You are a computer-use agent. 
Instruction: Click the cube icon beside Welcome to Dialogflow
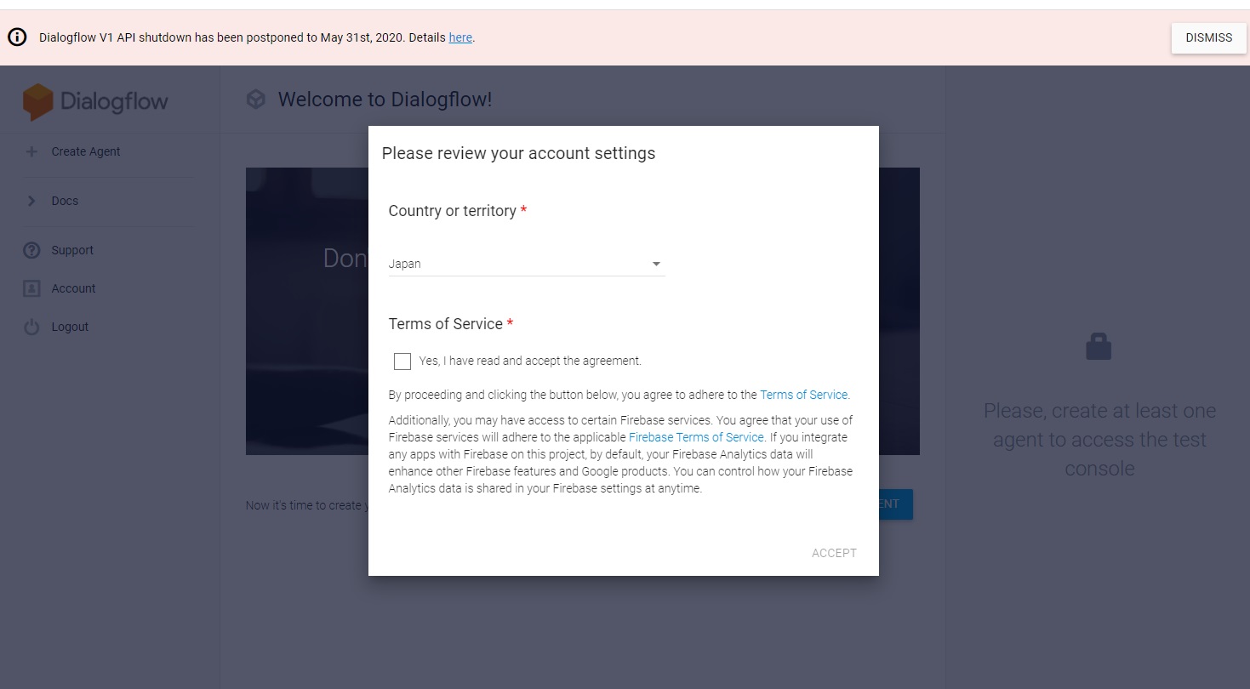click(255, 100)
